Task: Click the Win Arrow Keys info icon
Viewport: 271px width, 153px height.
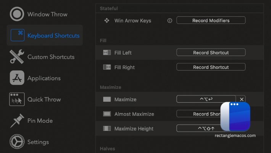Action: 170,21
